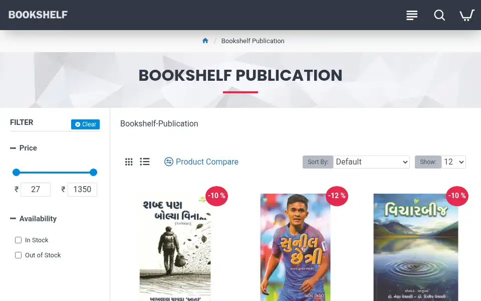Image resolution: width=481 pixels, height=301 pixels.
Task: Open the Show 12 items dropdown
Action: (453, 162)
